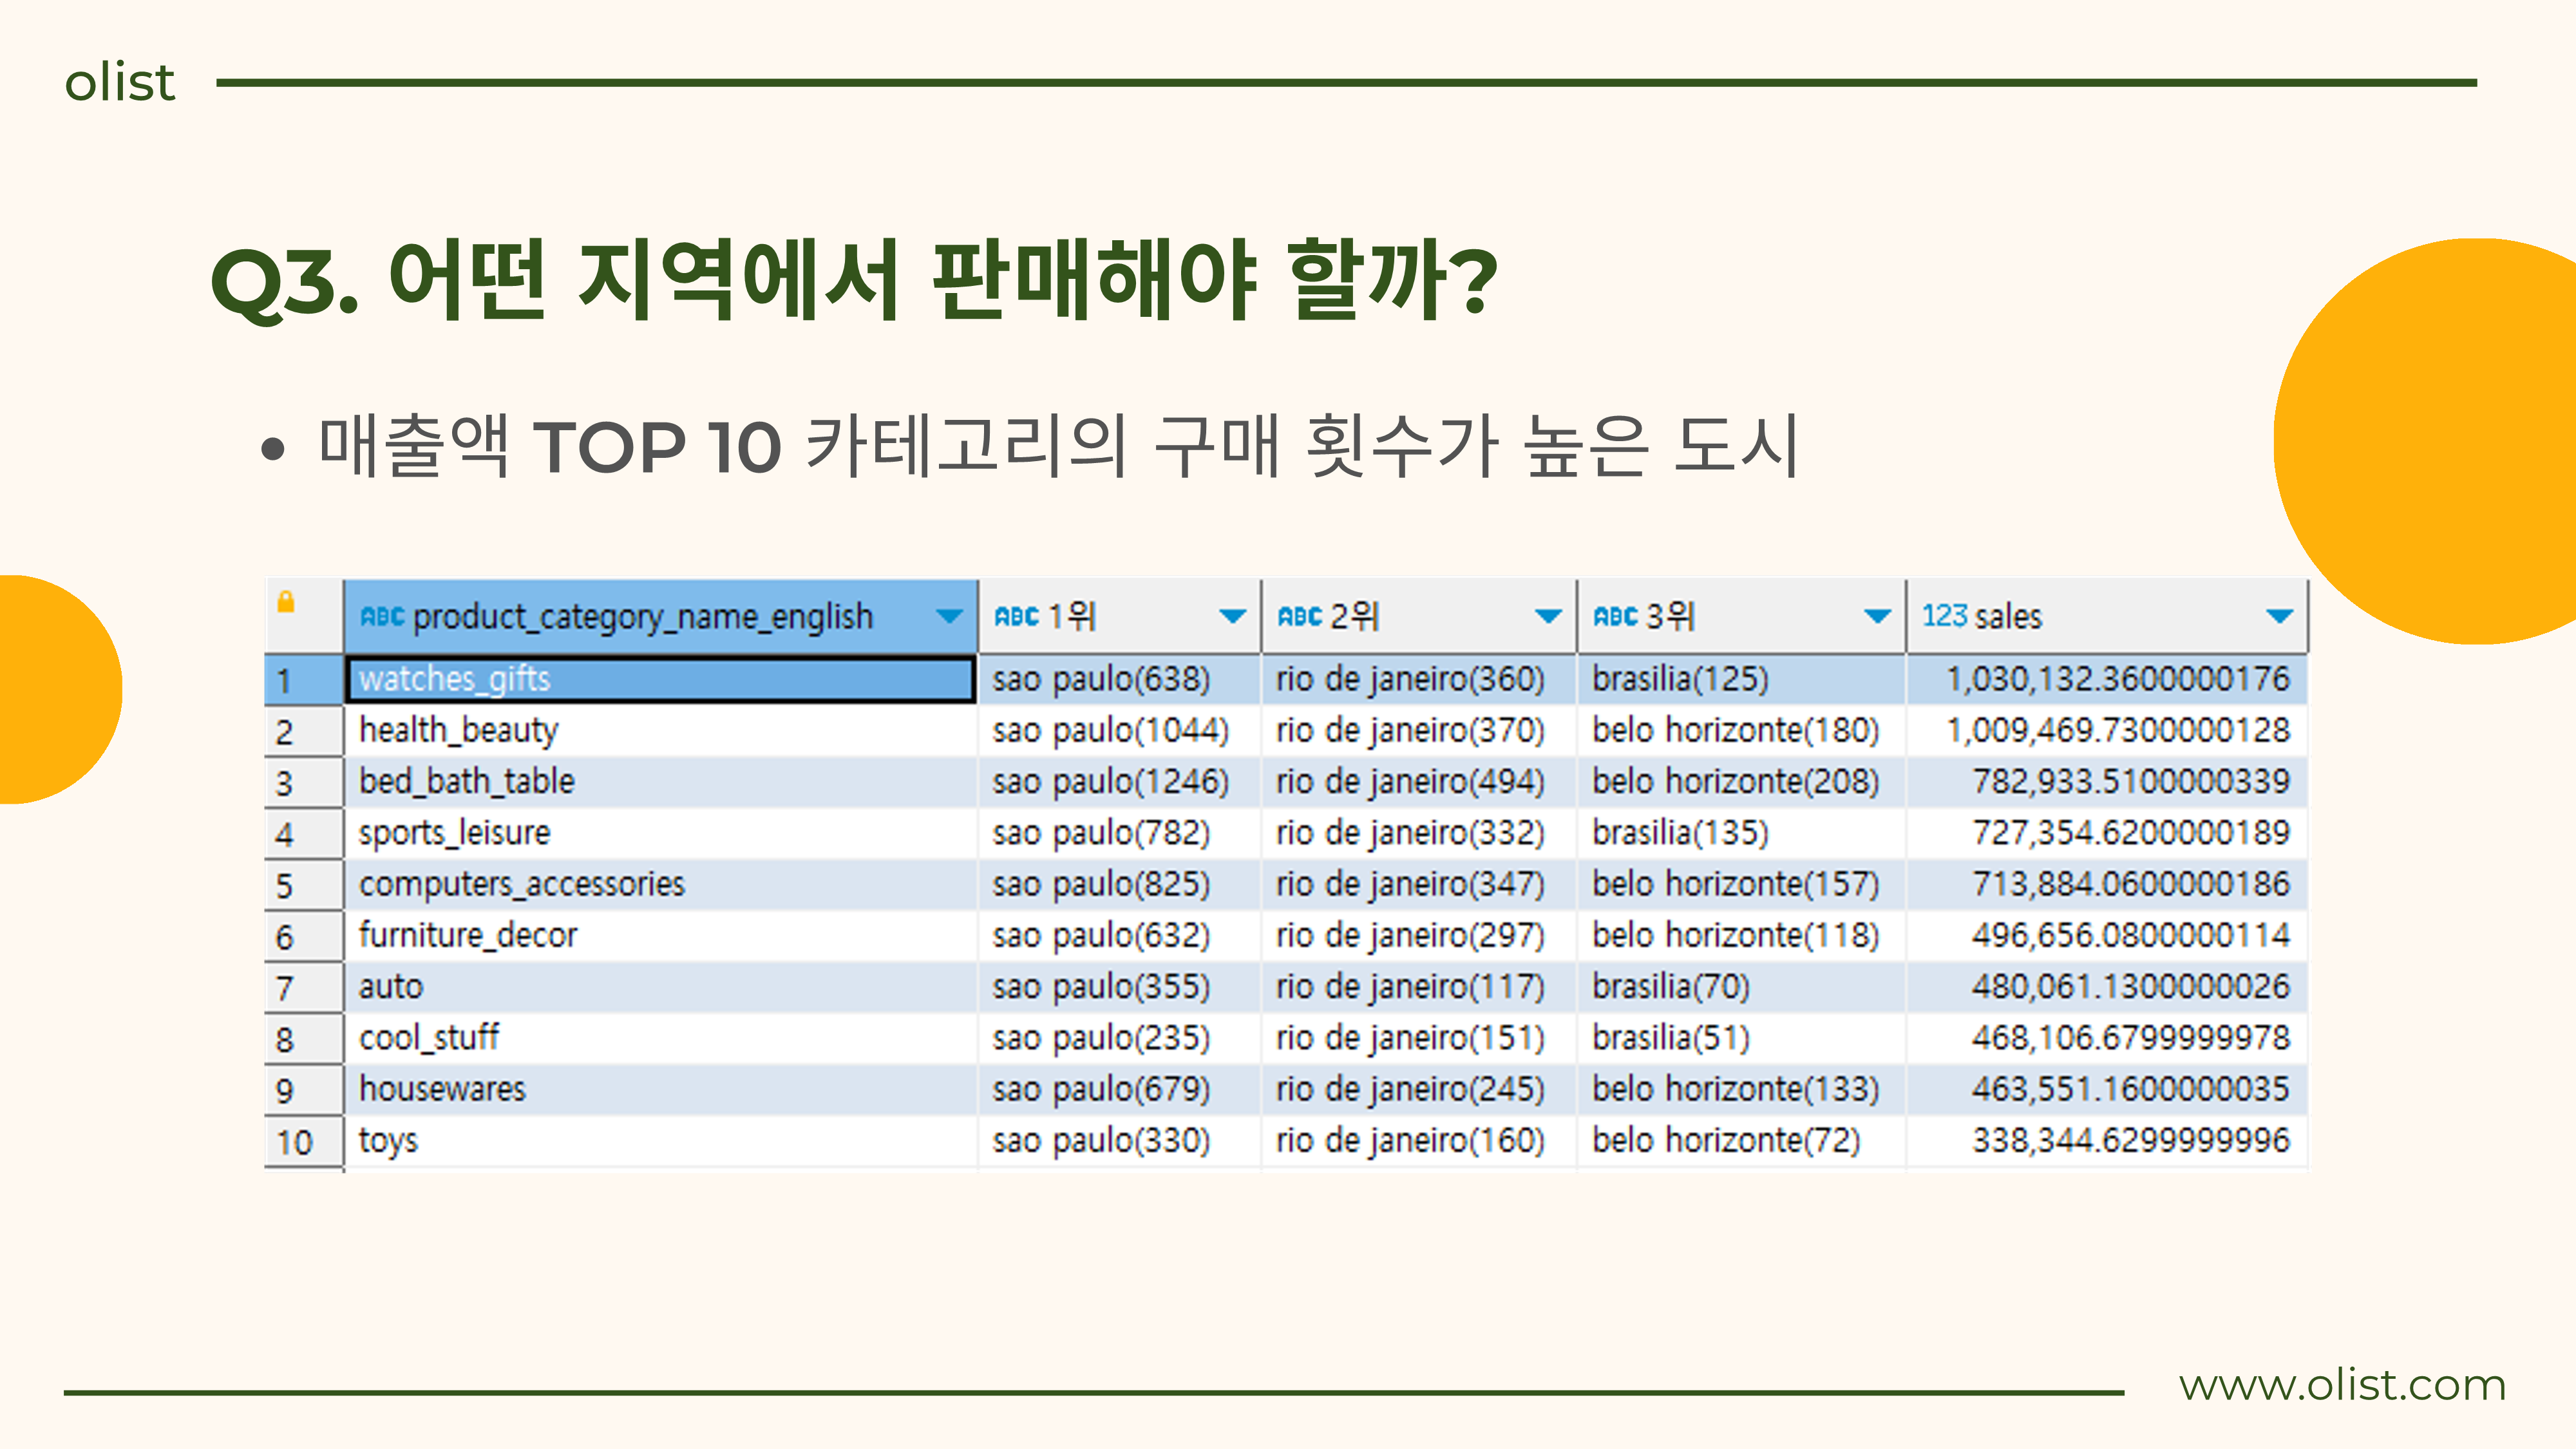Click ABC type icon of 3위 column

pos(1615,616)
